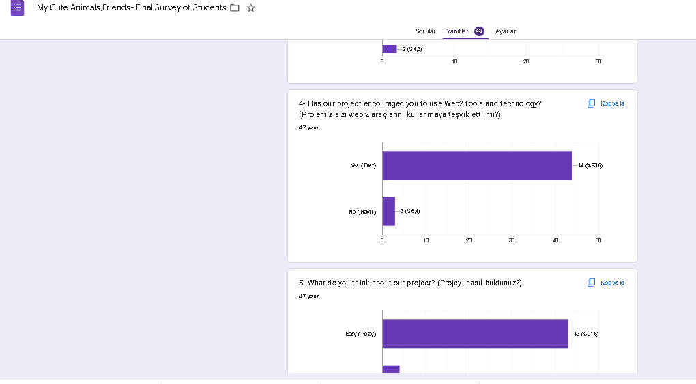Viewport: 696px width, 384px height.
Task: Click the question 5 heading about the project
Action: click(x=409, y=283)
